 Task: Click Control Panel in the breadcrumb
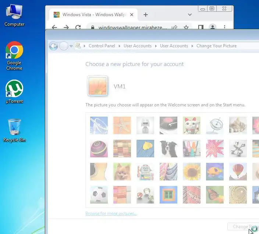102,46
